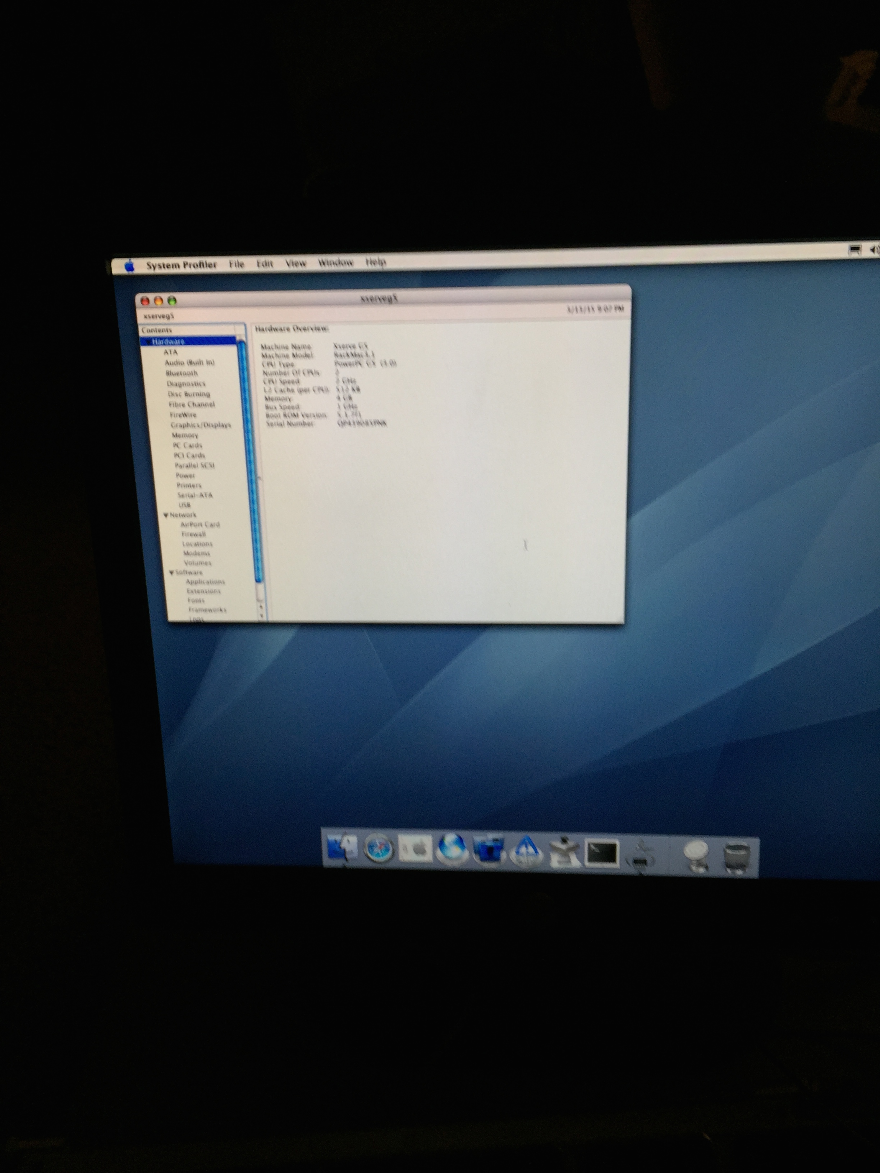This screenshot has height=1173, width=880.
Task: Open the Apple menu
Action: [129, 266]
